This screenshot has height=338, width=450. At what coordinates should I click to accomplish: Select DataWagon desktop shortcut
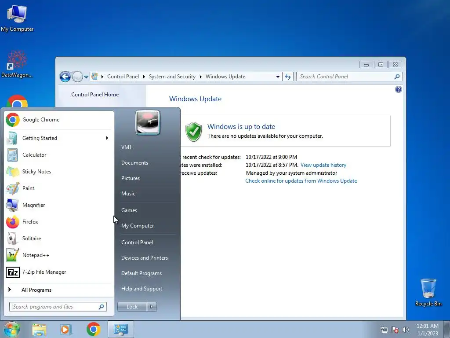17,64
